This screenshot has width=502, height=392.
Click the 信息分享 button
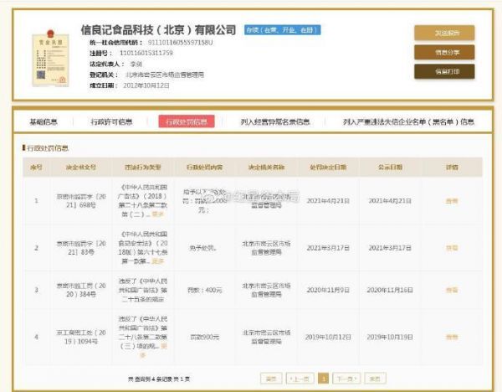[x=444, y=52]
